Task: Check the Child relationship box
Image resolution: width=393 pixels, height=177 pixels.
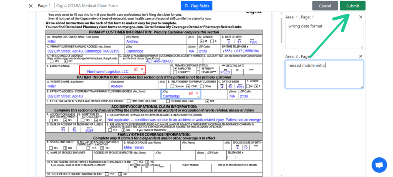Action: point(188,86)
